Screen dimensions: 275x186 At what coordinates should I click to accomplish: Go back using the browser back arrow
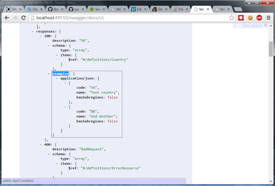click(x=7, y=18)
